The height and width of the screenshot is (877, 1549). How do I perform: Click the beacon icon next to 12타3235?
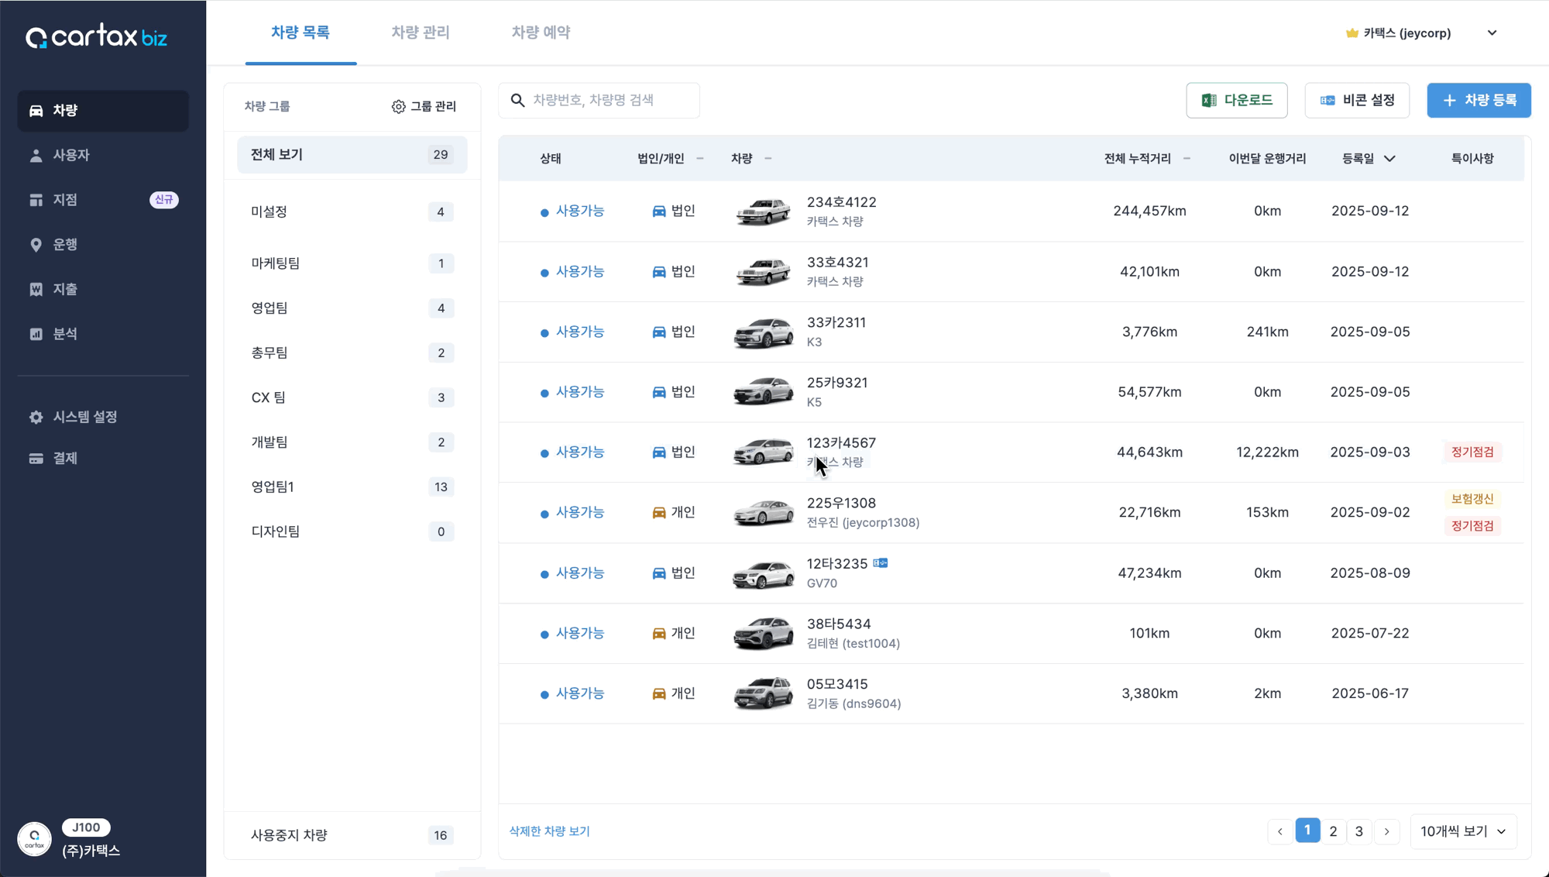click(x=881, y=563)
